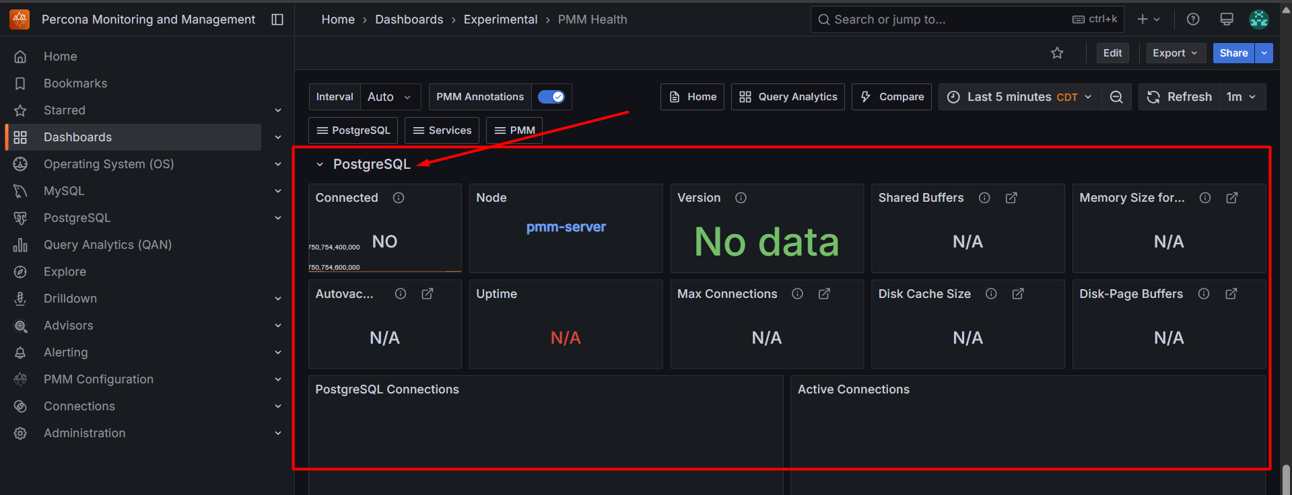Viewport: 1292px width, 495px height.
Task: Go to Experimental breadcrumb
Action: coord(500,20)
